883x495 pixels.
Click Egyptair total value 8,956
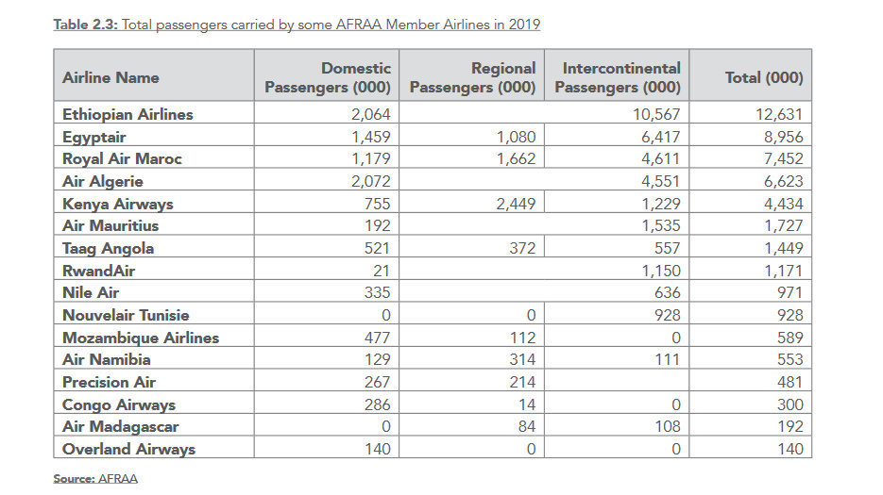[x=783, y=137]
